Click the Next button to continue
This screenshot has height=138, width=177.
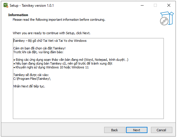pos(136,130)
